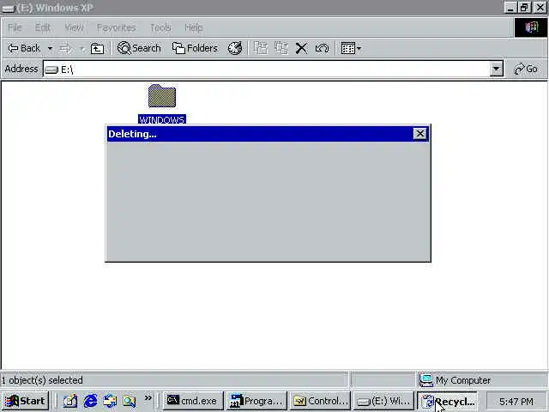This screenshot has width=549, height=412.
Task: Click the '1 object(s) selected' status text
Action: (42, 380)
